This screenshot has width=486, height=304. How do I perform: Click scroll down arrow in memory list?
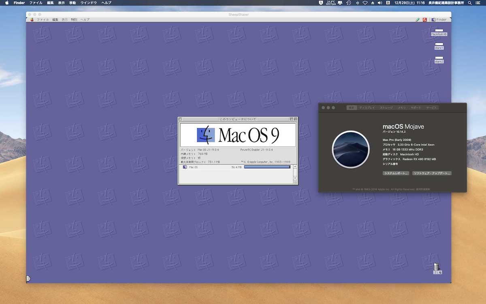[x=295, y=178]
